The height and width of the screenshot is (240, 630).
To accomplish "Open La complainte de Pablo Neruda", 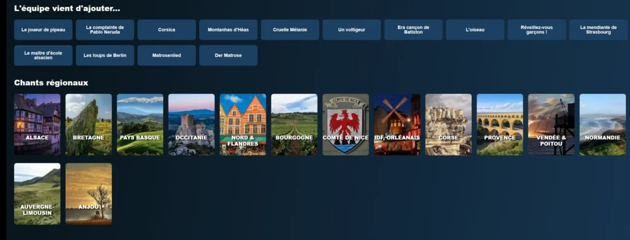I will point(105,29).
